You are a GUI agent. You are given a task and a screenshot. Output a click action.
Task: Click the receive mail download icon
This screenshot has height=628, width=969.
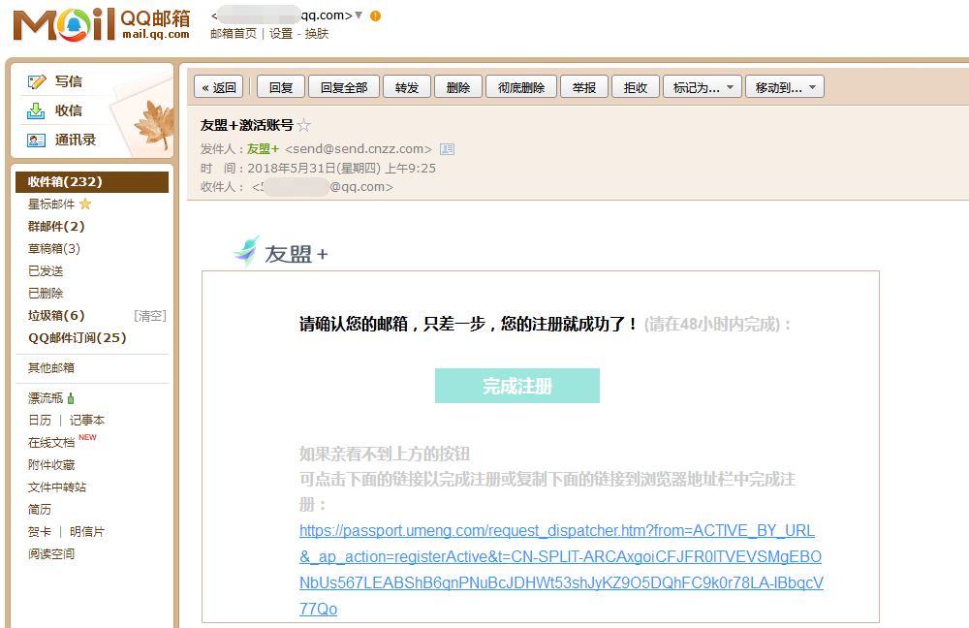click(37, 110)
